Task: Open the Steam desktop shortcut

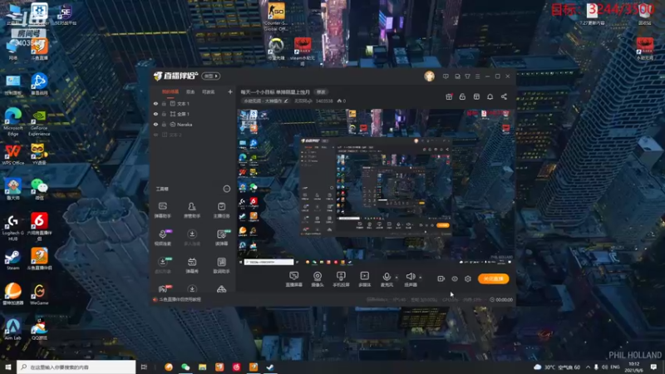Action: pyautogui.click(x=12, y=259)
